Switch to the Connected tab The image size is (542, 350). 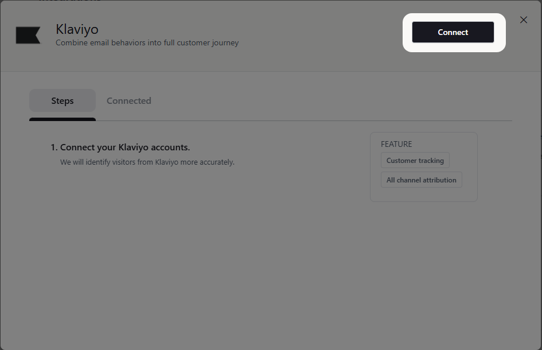128,100
